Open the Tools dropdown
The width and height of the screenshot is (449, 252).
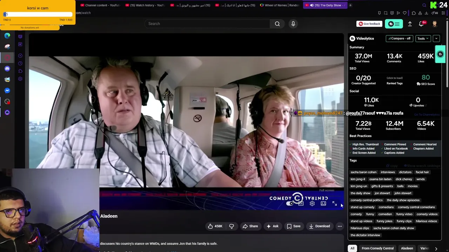pyautogui.click(x=423, y=38)
